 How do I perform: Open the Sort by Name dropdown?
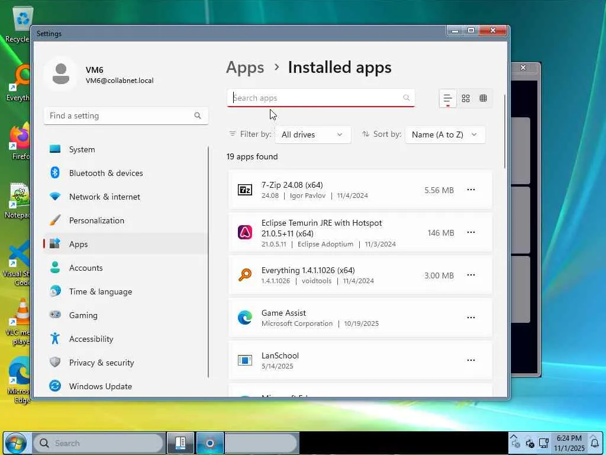pyautogui.click(x=445, y=134)
